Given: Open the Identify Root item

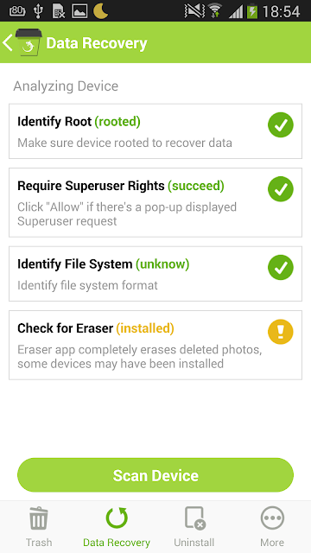Looking at the screenshot, I should click(x=155, y=131).
